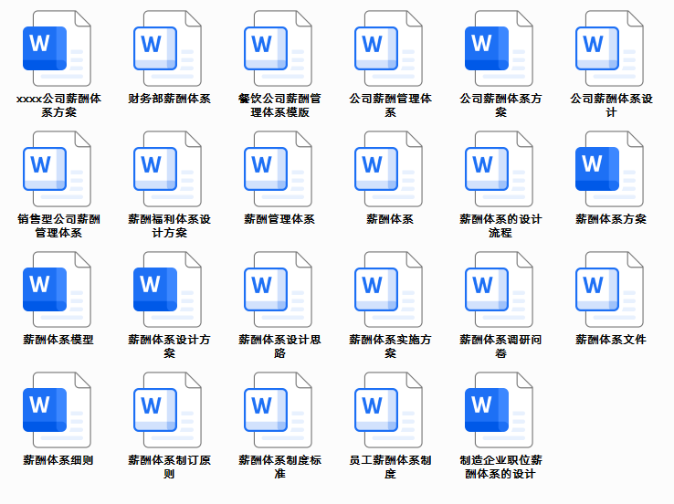
Task: Click the file name 薪酬体系设计思路
Action: pyautogui.click(x=279, y=346)
